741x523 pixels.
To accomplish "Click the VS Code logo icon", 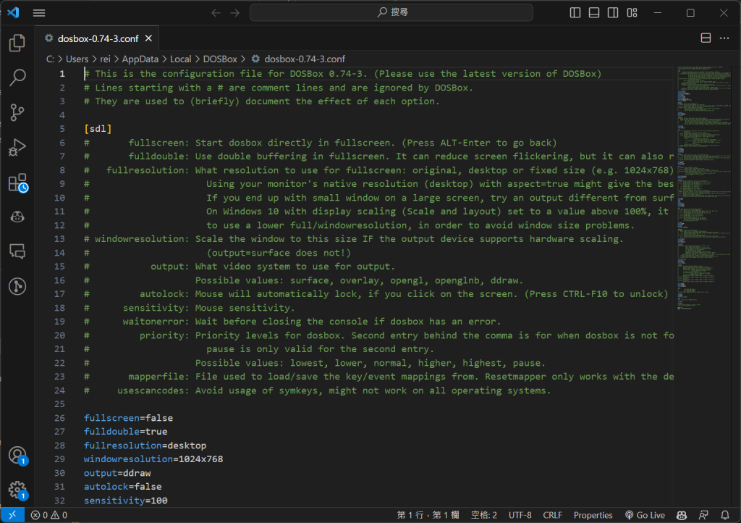I will (x=13, y=13).
